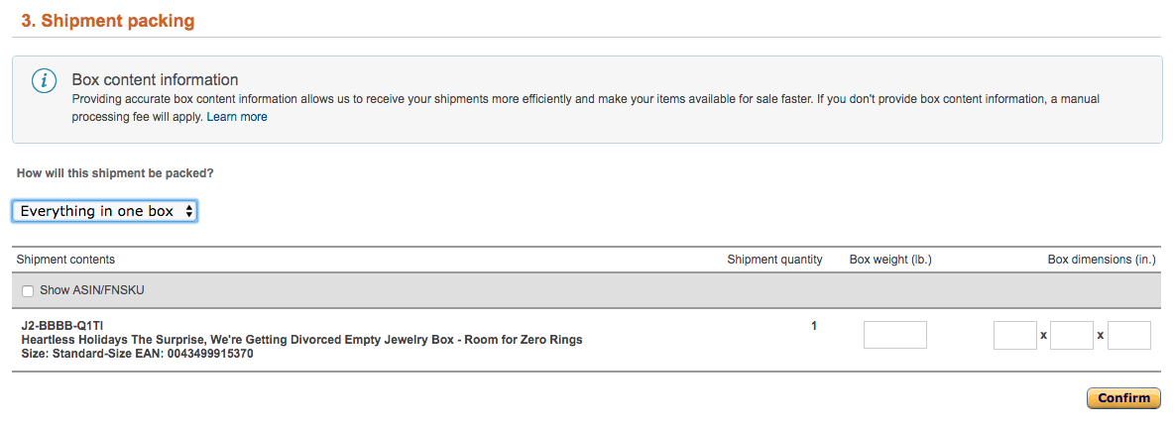Click the first box dimension field
This screenshot has height=427, width=1173.
tap(1015, 335)
